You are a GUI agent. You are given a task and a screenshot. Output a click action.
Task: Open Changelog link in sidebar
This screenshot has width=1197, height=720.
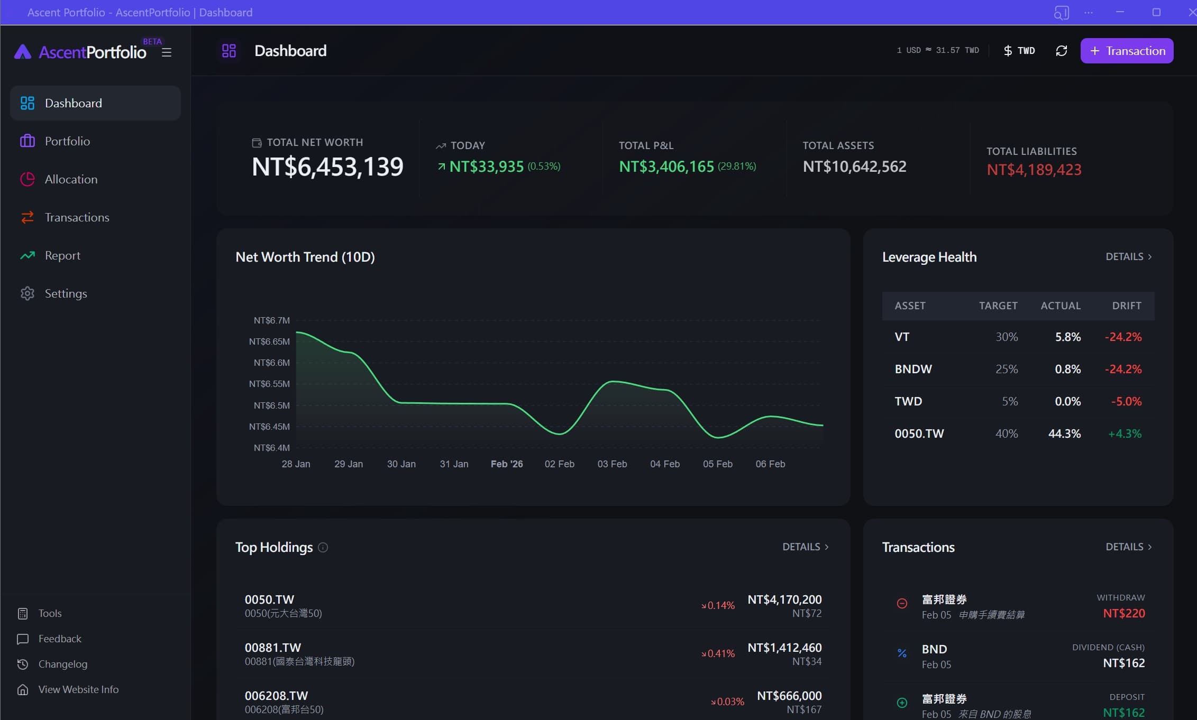tap(63, 664)
